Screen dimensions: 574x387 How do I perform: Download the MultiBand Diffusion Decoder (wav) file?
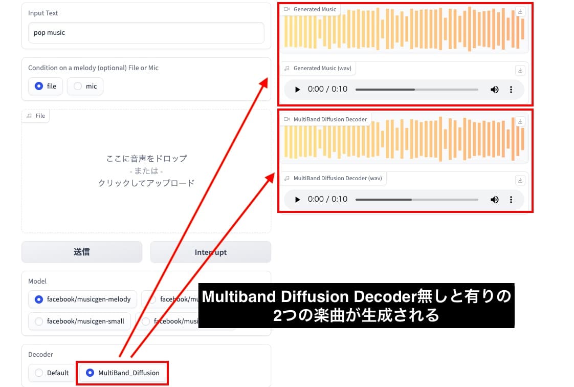[520, 180]
